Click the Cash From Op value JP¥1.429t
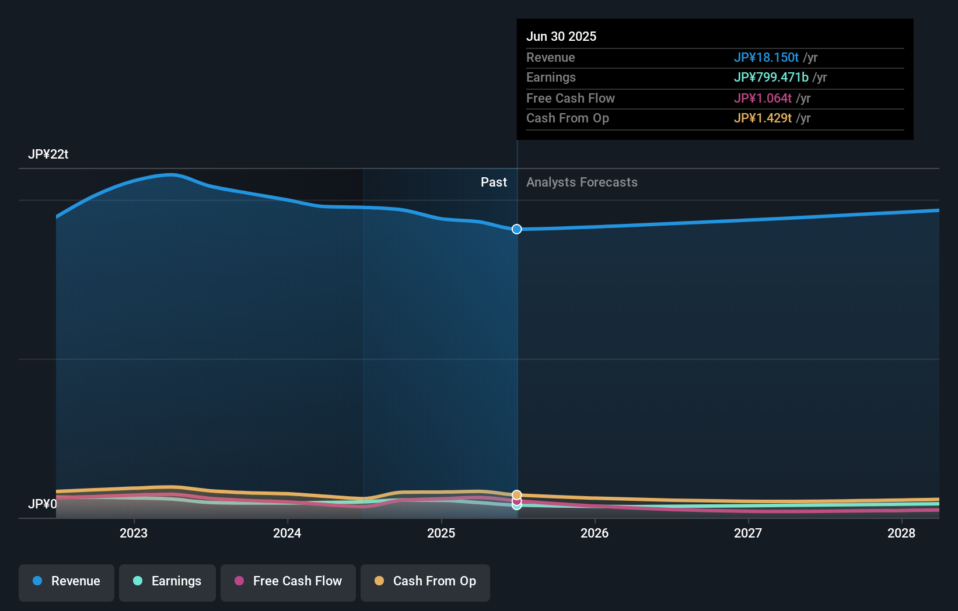This screenshot has height=611, width=958. 763,118
